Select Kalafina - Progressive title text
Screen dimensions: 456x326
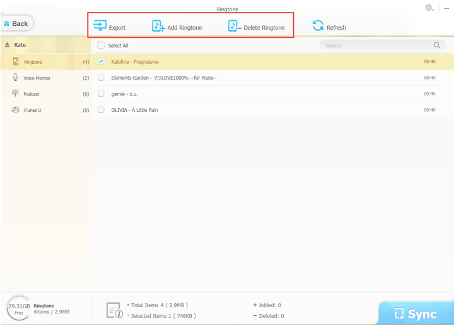click(x=135, y=62)
